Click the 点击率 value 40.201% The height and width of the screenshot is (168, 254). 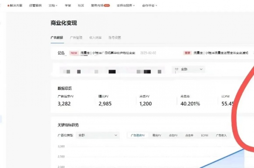190,104
